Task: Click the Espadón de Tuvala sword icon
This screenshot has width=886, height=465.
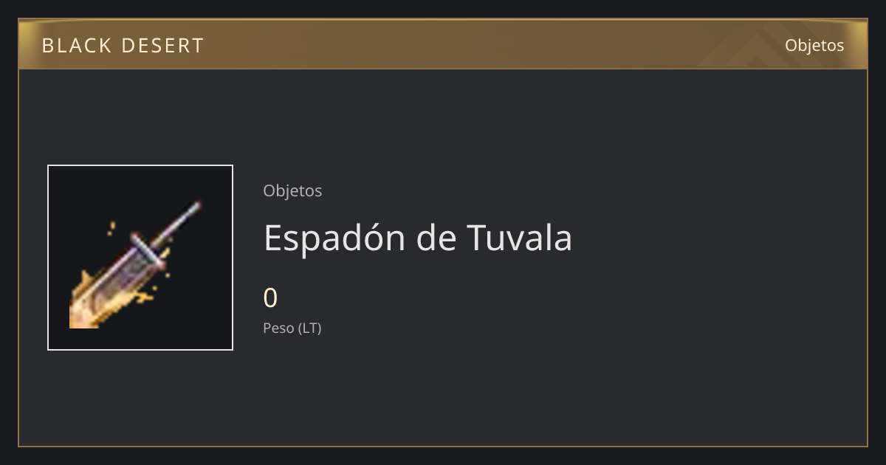Action: click(x=136, y=265)
